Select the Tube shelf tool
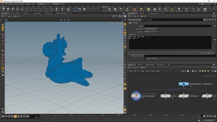Image resolution: width=217 pixels, height=122 pixels. [13, 10]
